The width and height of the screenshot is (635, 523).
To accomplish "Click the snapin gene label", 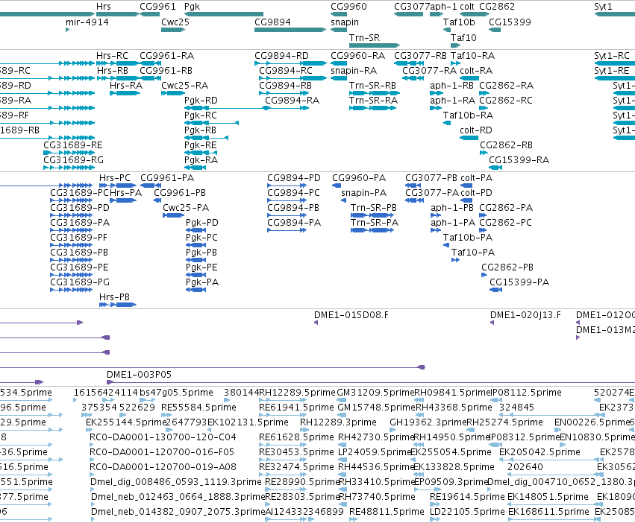I will 345,22.
